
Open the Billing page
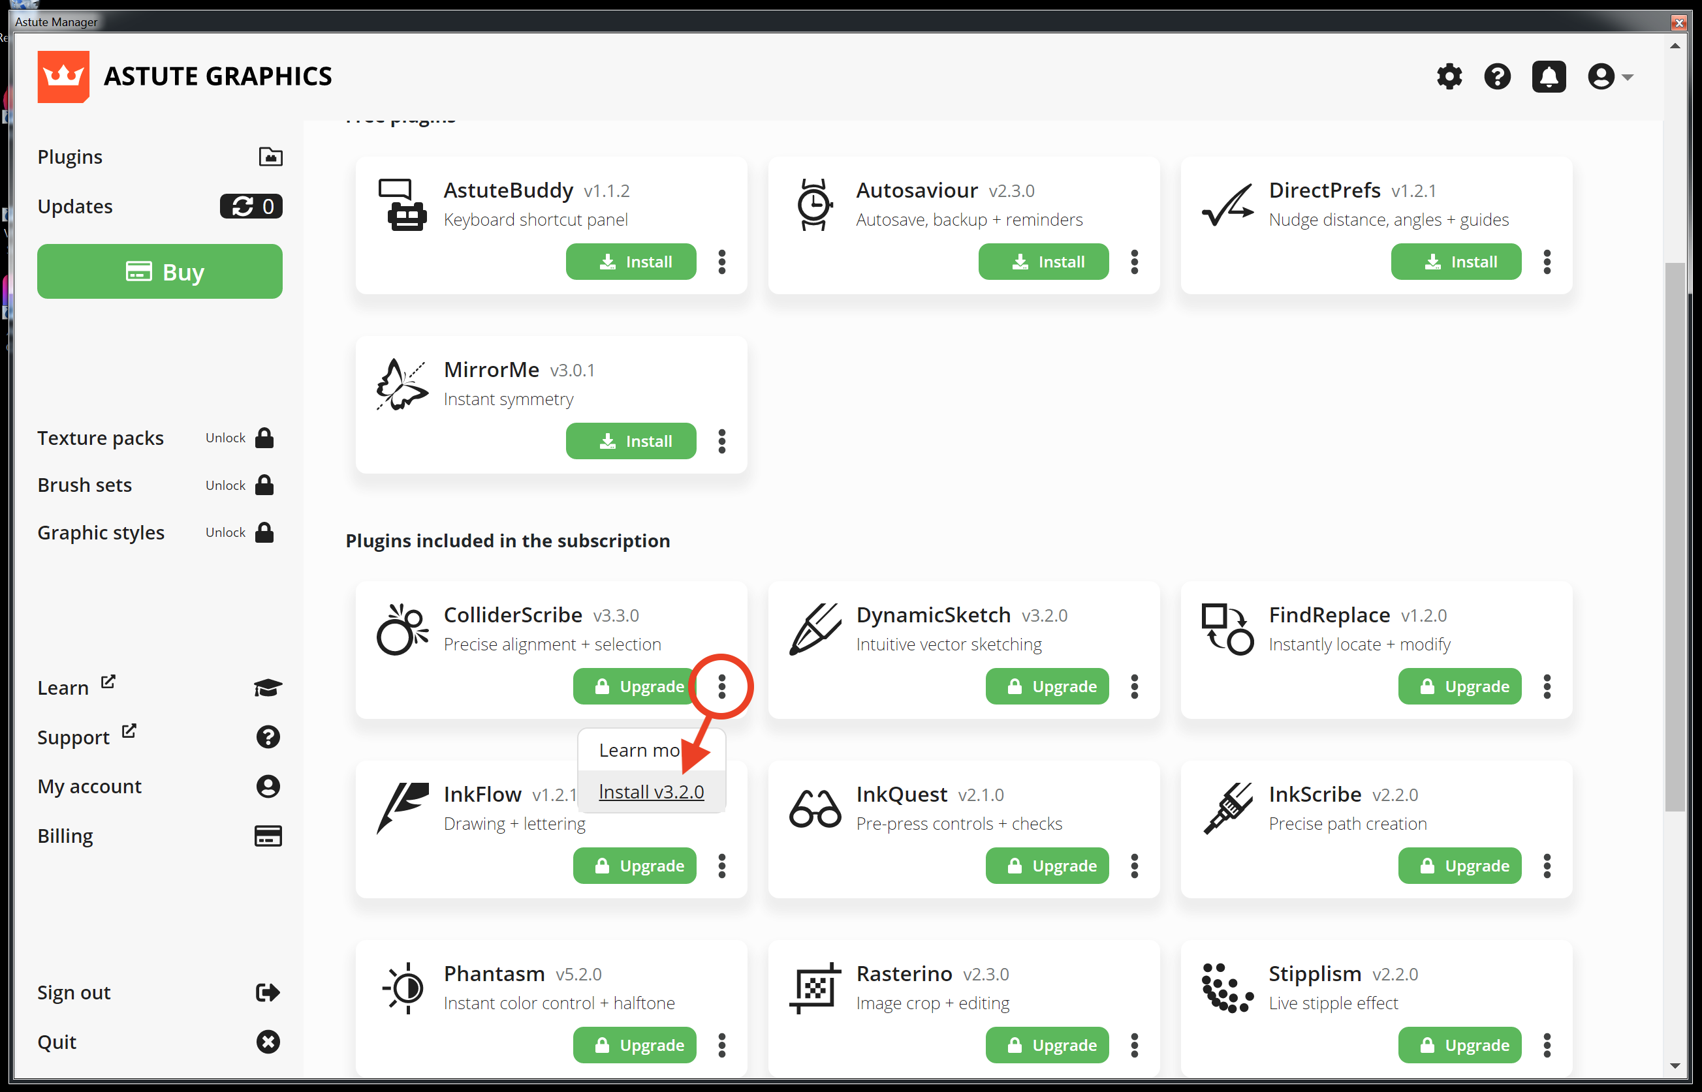click(160, 836)
